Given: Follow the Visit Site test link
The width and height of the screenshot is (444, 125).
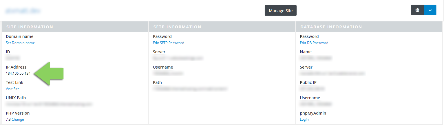Looking at the screenshot, I should click(13, 89).
